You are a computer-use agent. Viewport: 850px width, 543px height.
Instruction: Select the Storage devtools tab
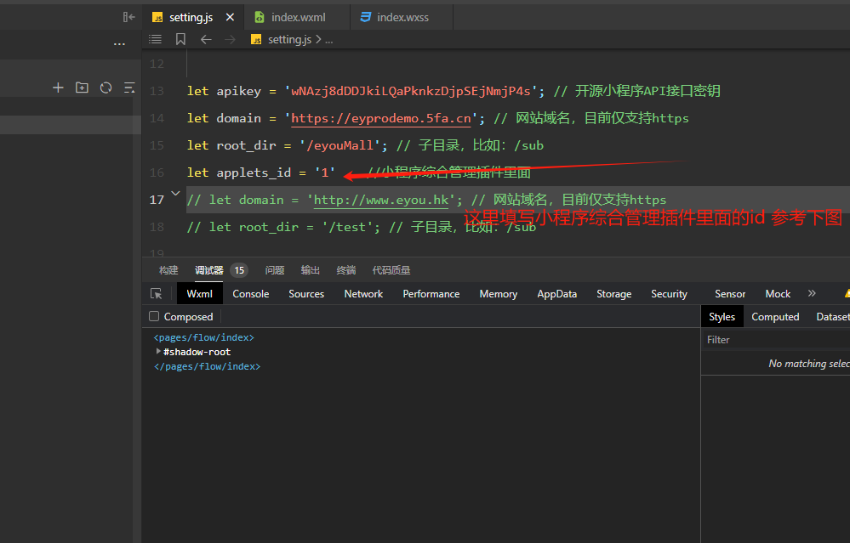[613, 294]
